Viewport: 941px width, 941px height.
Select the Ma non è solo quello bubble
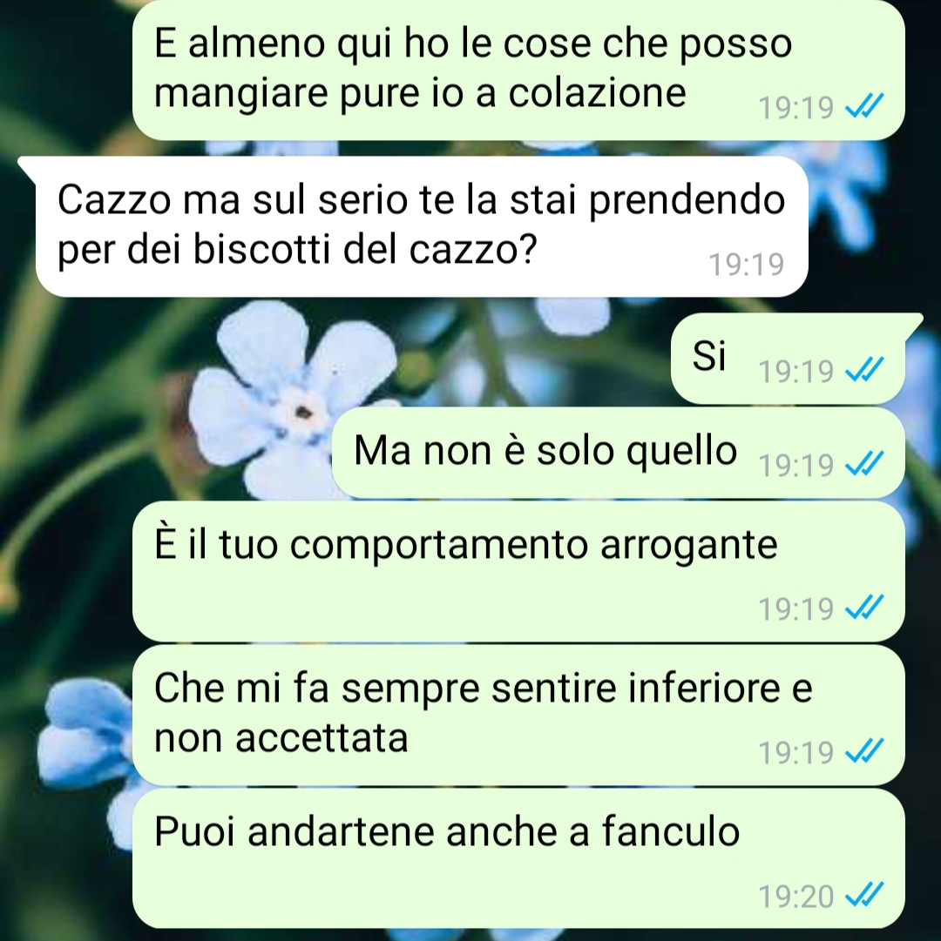pos(619,453)
